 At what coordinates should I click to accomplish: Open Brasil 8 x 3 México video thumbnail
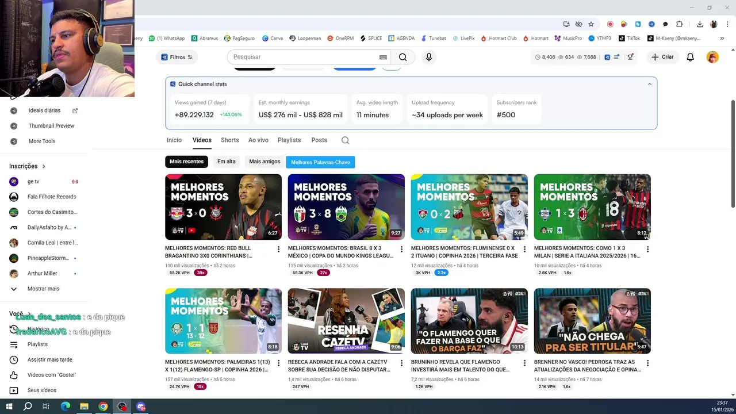346,207
